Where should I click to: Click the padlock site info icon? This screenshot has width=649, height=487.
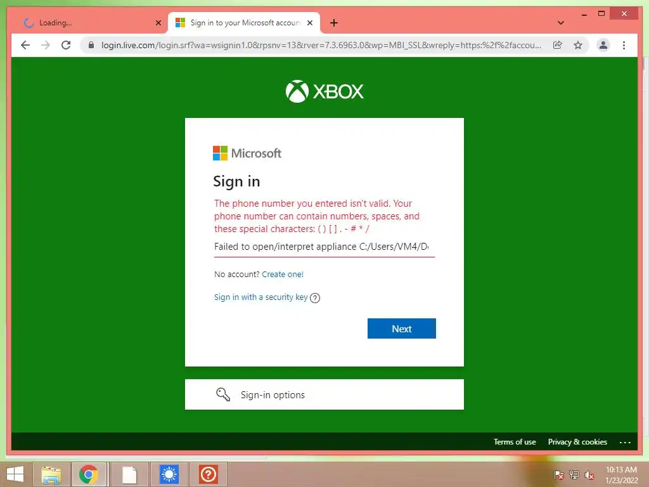(91, 45)
